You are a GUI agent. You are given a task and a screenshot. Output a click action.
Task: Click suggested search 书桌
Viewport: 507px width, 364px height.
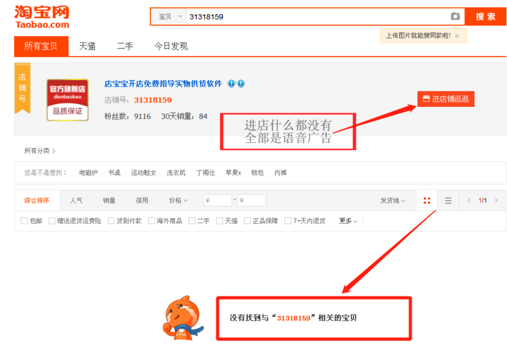click(x=114, y=173)
